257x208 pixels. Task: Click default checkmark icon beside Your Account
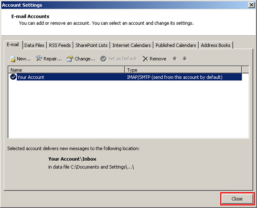coord(13,77)
